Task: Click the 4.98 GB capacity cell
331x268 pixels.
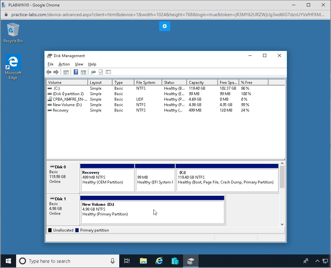Action: [195, 105]
